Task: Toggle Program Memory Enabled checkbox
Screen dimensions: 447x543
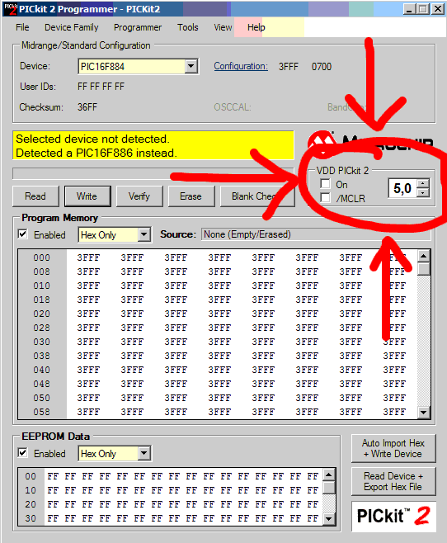Action: pos(23,234)
